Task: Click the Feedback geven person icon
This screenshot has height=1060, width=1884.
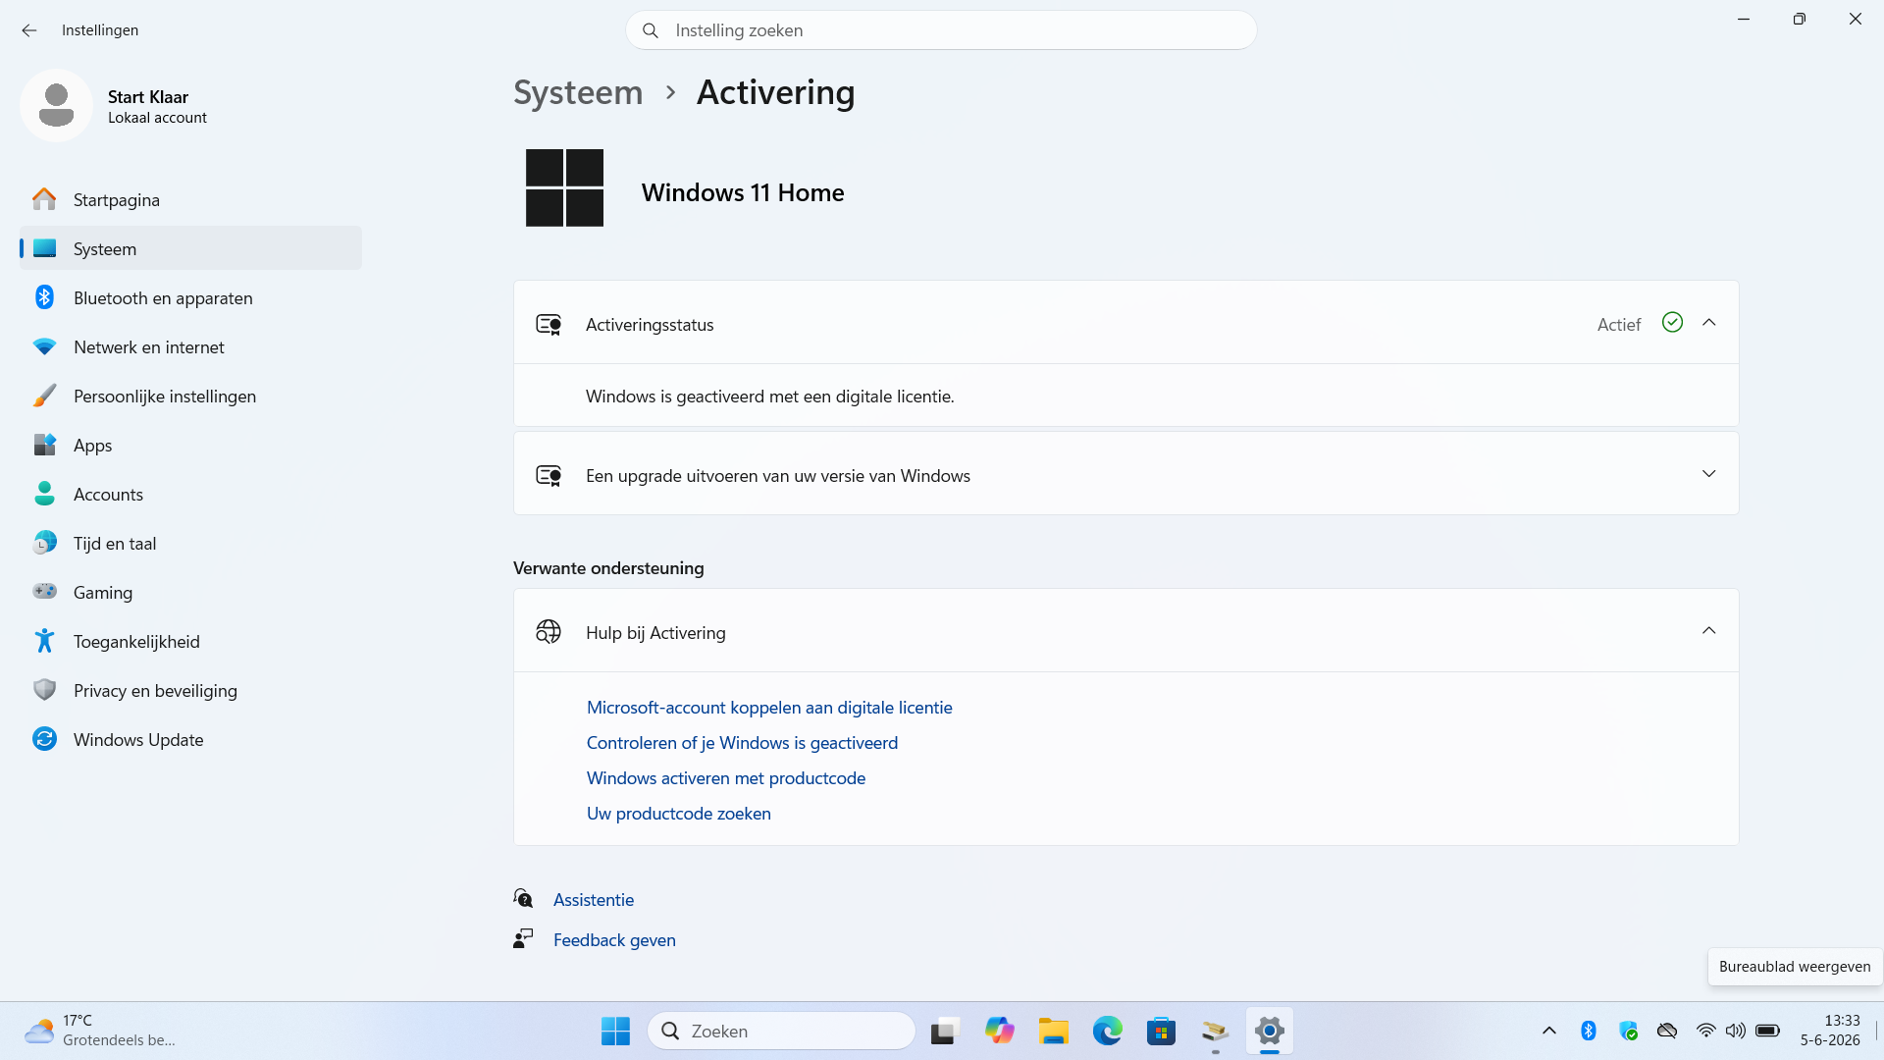Action: tap(523, 939)
